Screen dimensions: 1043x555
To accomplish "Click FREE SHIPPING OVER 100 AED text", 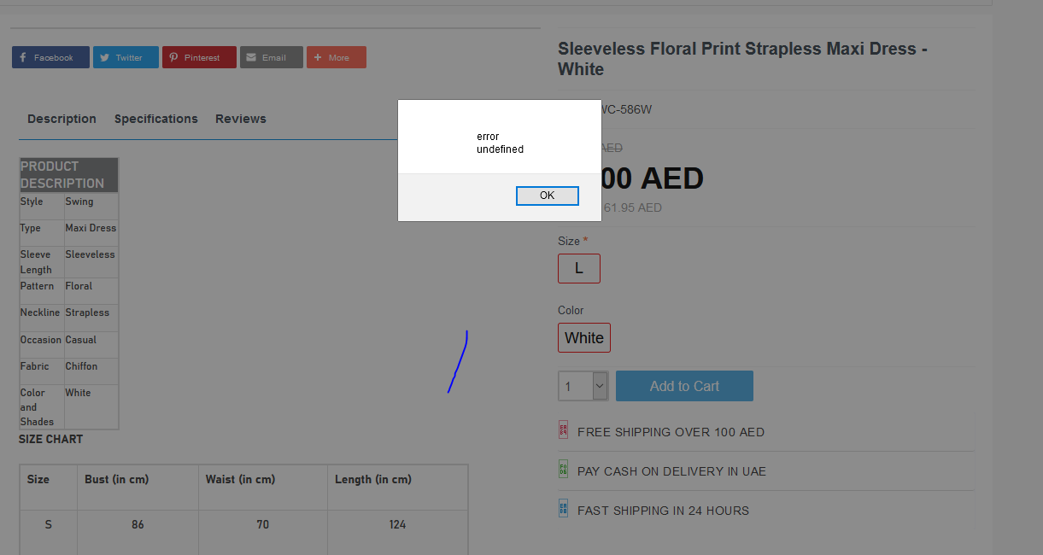I will coord(671,432).
